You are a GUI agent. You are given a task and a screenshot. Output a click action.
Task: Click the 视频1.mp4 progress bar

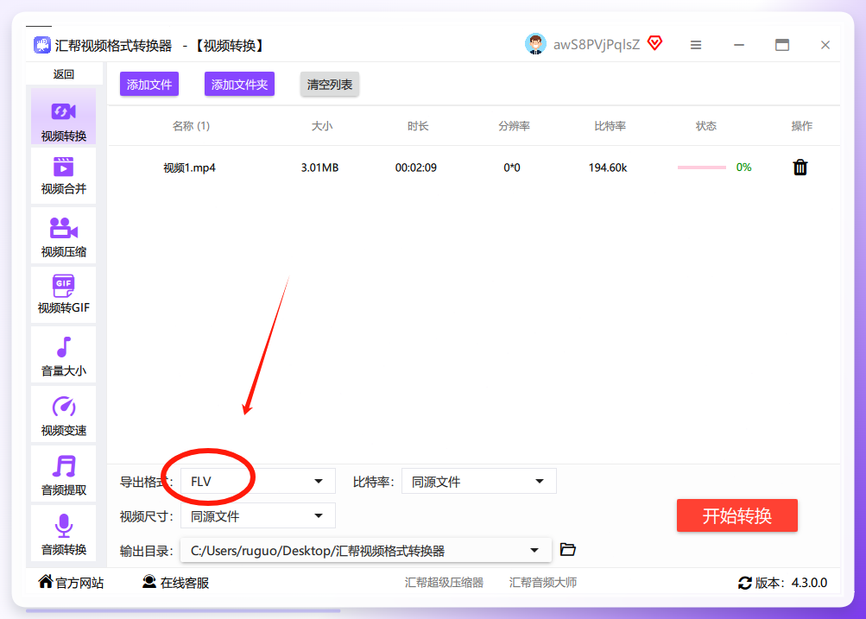tap(701, 167)
